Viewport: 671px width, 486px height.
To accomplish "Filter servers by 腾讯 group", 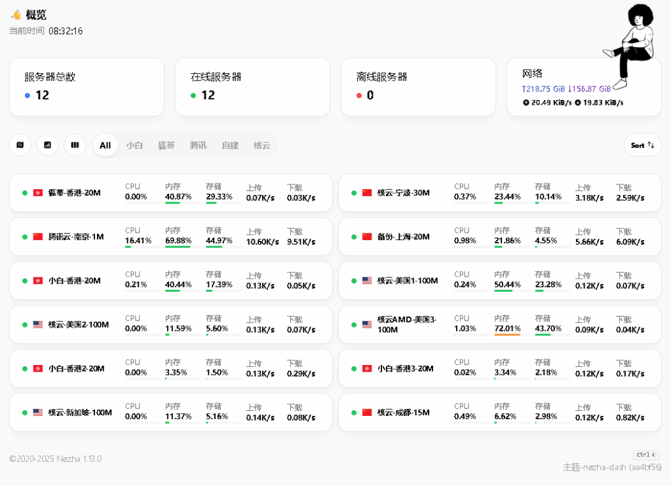I will (198, 145).
